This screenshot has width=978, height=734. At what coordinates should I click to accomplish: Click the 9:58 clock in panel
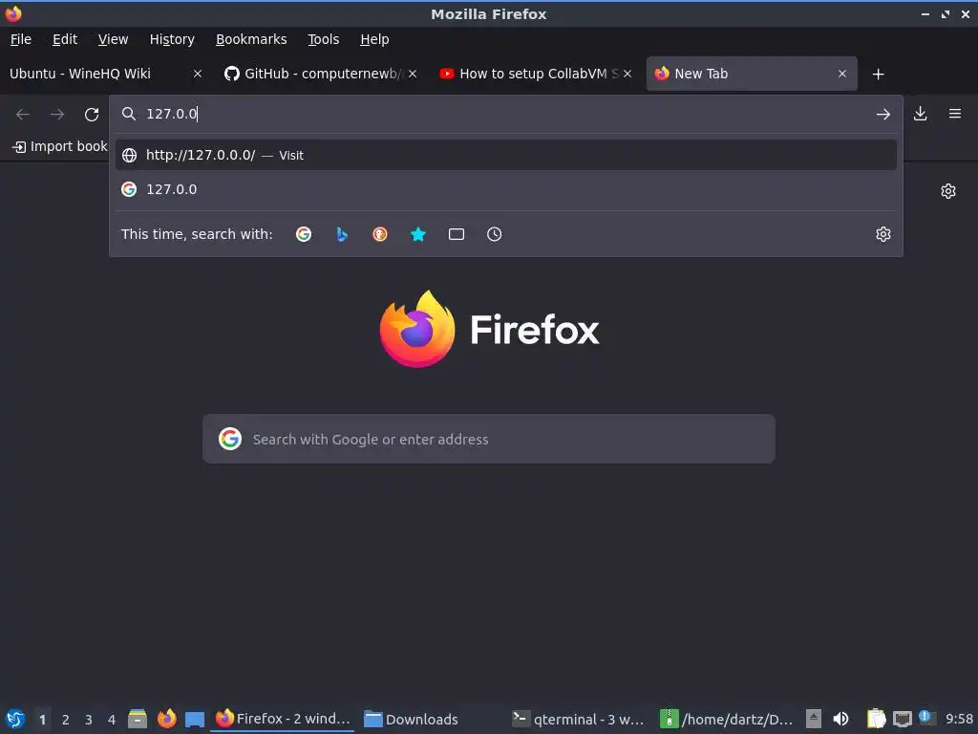(959, 719)
